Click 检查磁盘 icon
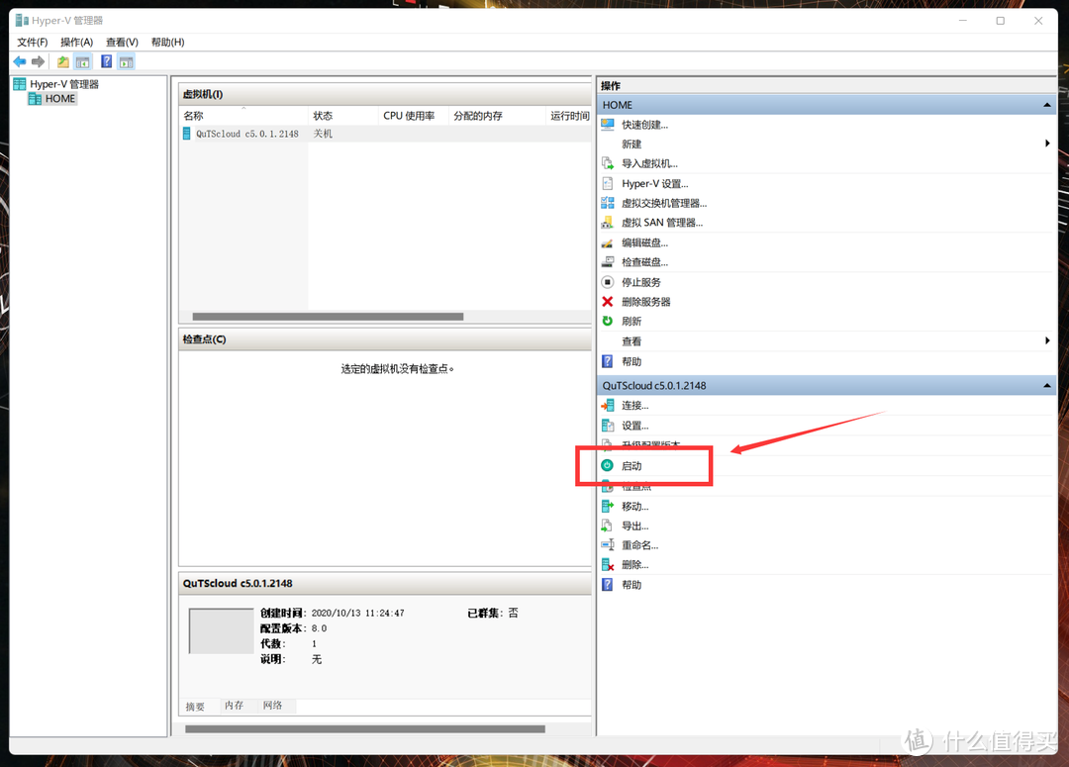The width and height of the screenshot is (1069, 767). coord(608,262)
